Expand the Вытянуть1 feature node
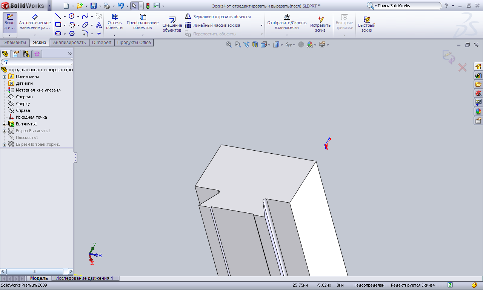This screenshot has width=483, height=290. click(5, 124)
